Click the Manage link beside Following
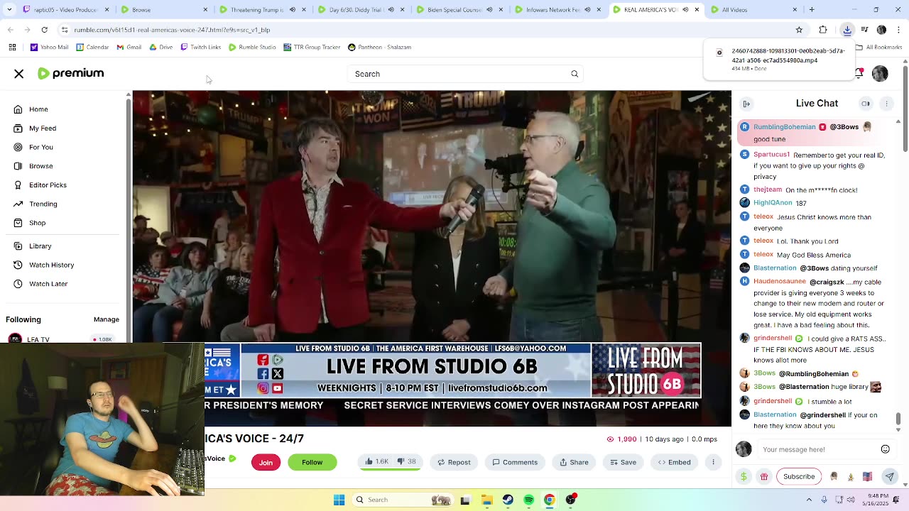 [x=107, y=319]
